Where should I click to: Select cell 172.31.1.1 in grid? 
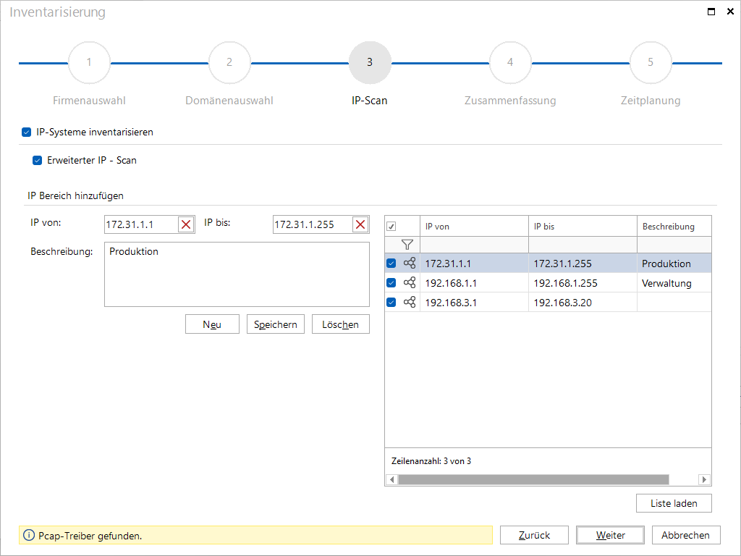474,264
